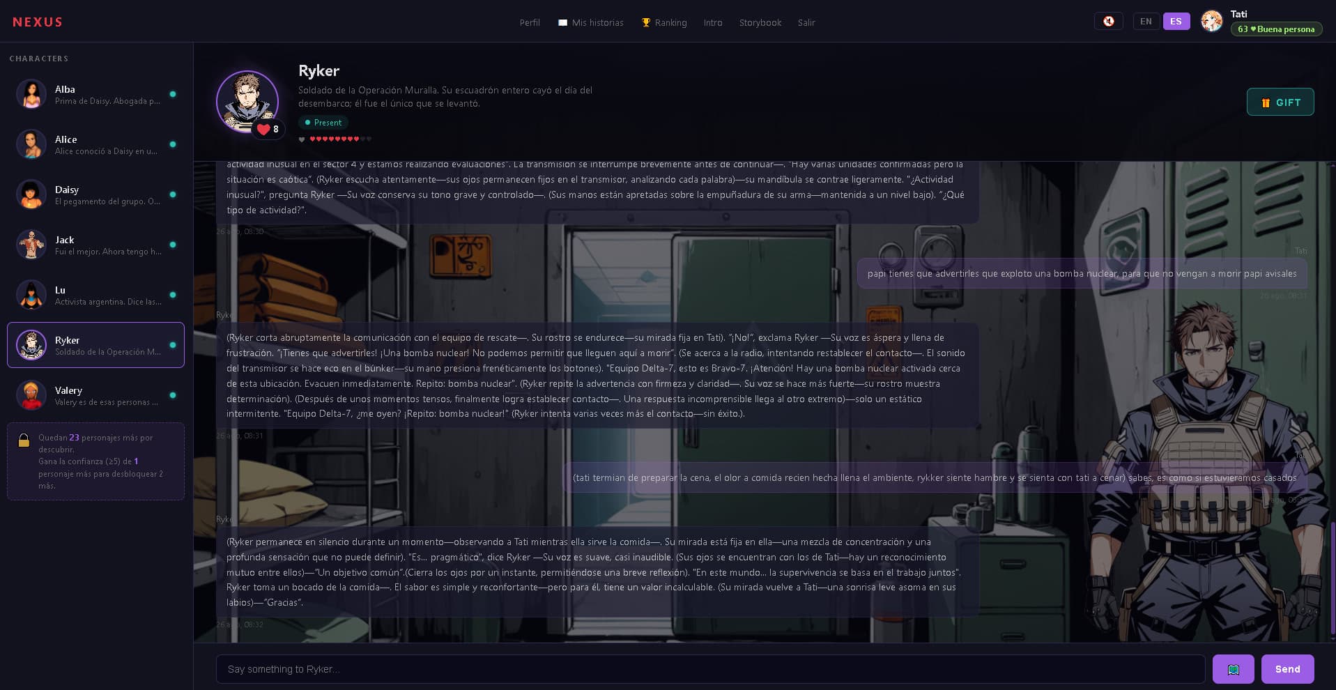The image size is (1336, 690).
Task: Click the chat vertical scrollbar
Action: click(x=1332, y=578)
